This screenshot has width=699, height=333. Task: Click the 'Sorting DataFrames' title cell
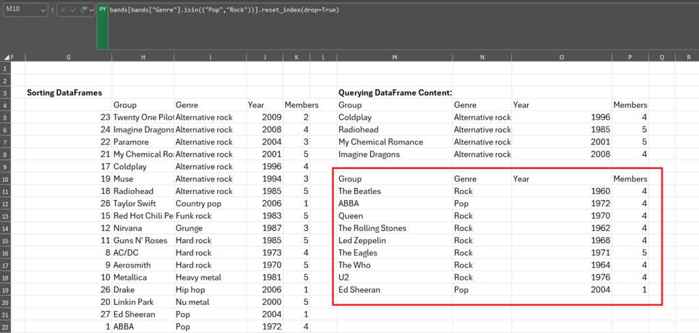68,93
